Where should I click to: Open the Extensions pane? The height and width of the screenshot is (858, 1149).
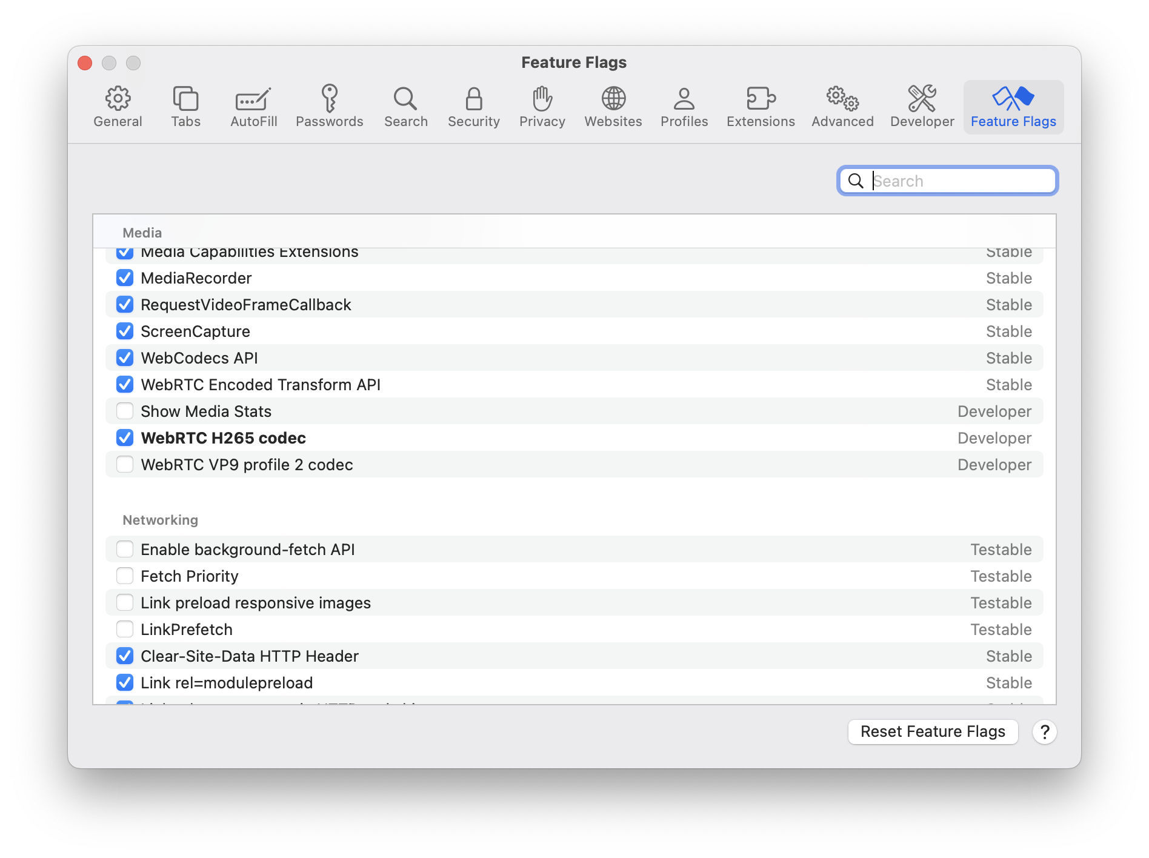tap(760, 107)
